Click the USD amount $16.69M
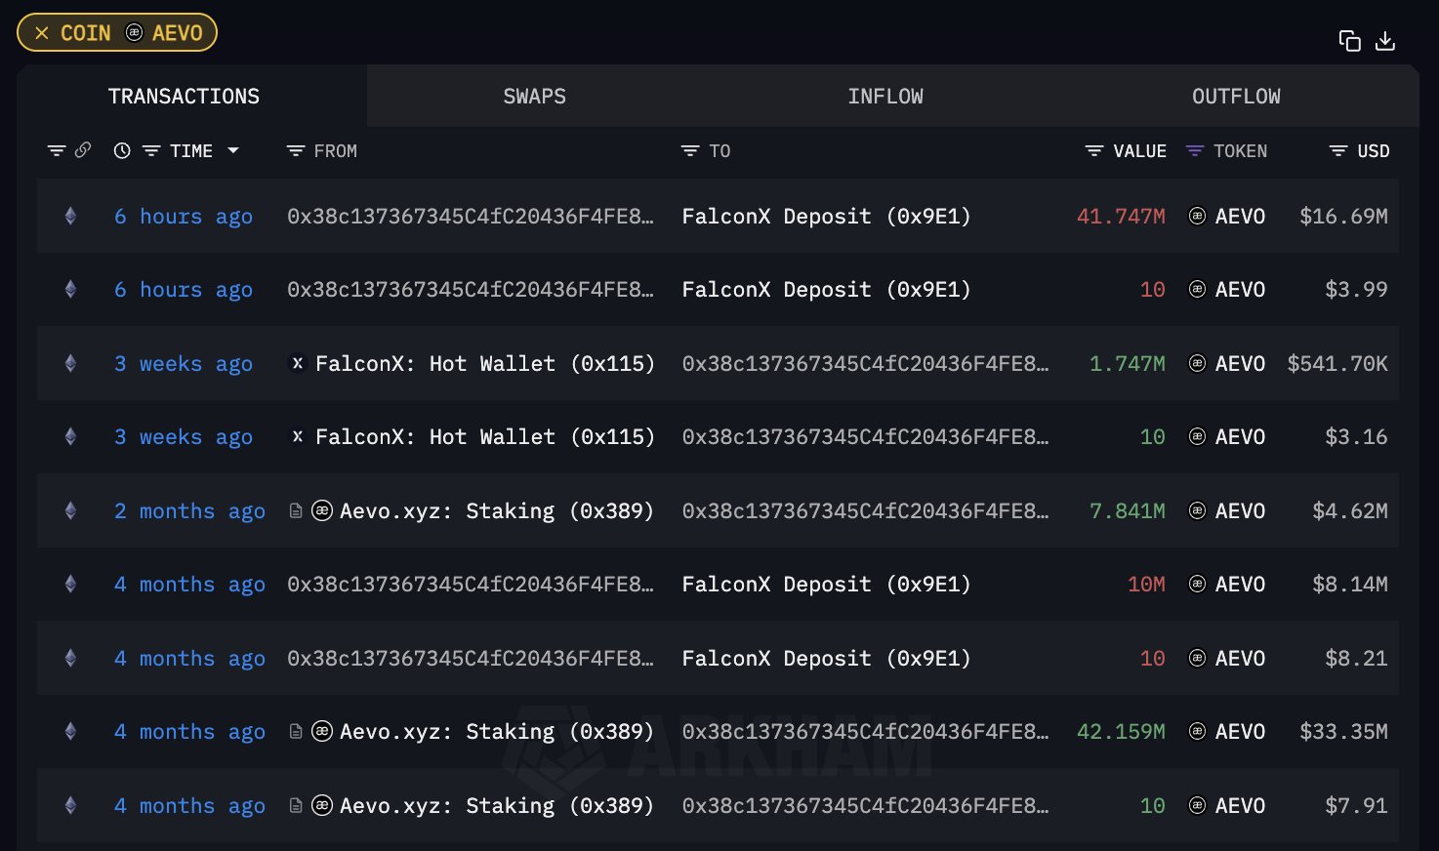The width and height of the screenshot is (1439, 851). click(1343, 216)
